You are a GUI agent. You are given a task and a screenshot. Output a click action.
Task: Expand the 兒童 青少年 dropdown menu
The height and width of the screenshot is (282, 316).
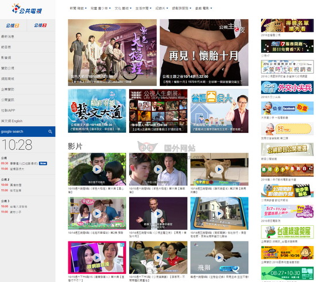coord(101,8)
